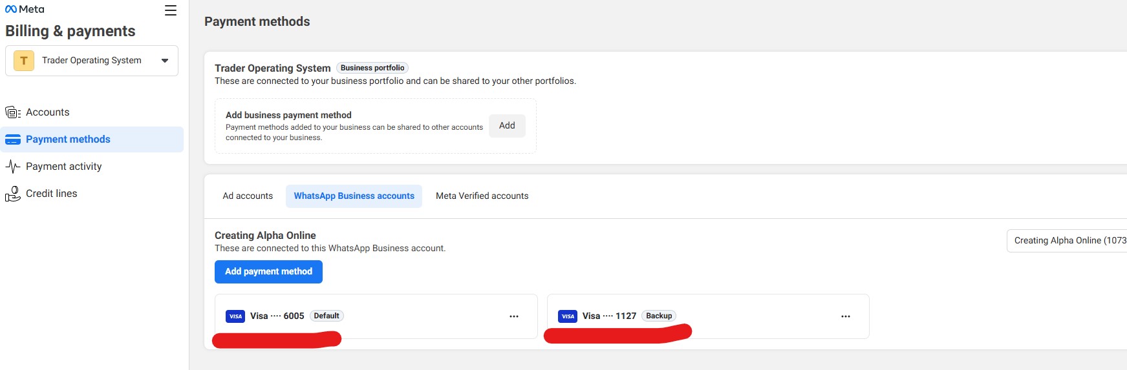Screen dimensions: 1127x370
Task: Click the Add business payment method button
Action: tap(507, 126)
